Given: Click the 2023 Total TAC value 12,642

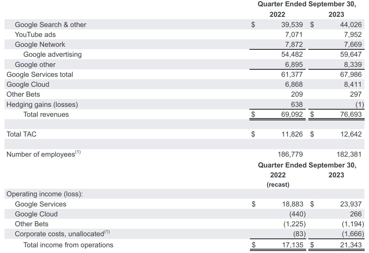Looking at the screenshot, I should coord(351,134).
